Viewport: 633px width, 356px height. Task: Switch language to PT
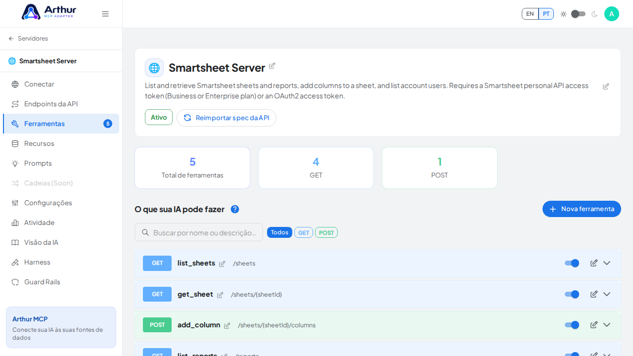click(546, 14)
